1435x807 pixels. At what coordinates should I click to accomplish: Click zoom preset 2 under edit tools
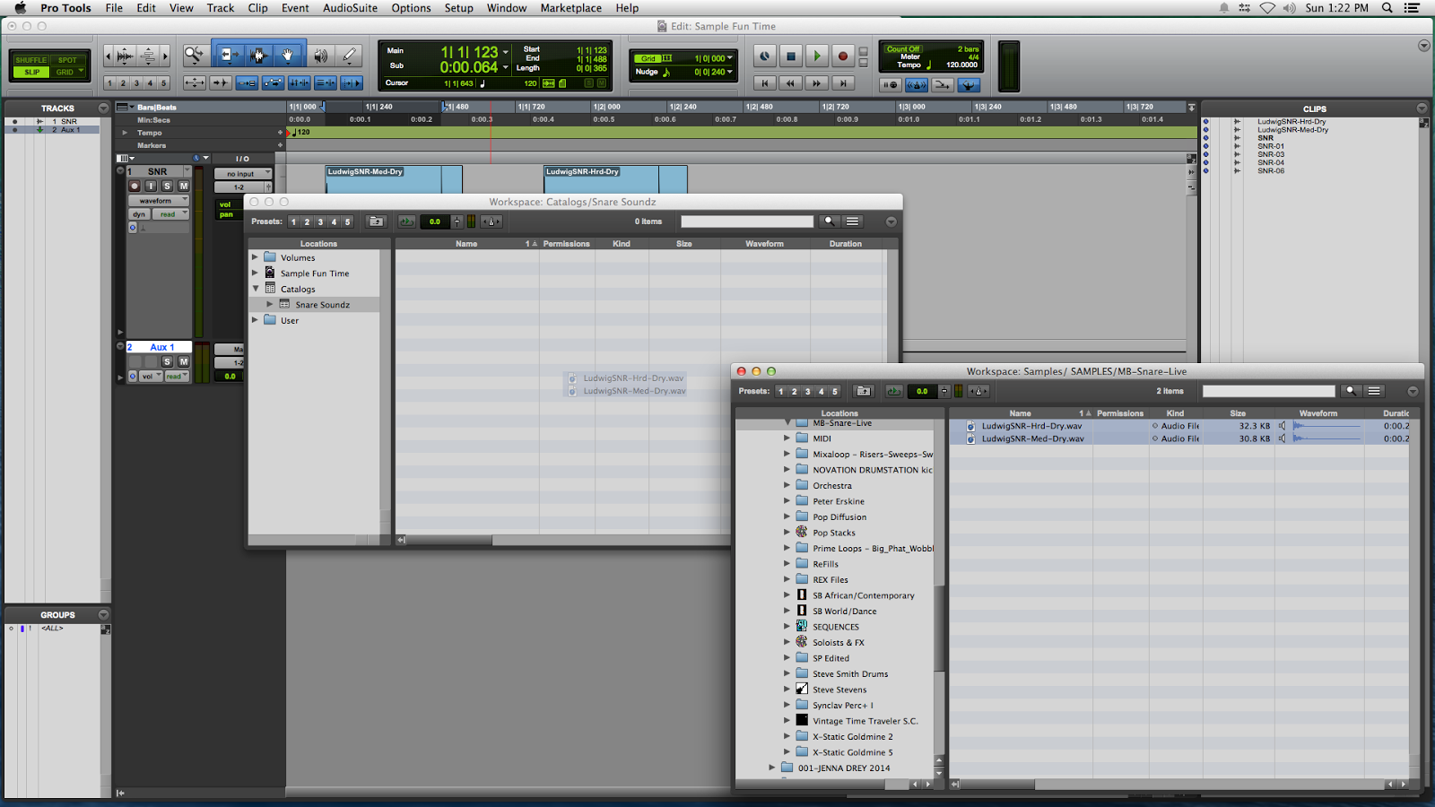point(124,83)
